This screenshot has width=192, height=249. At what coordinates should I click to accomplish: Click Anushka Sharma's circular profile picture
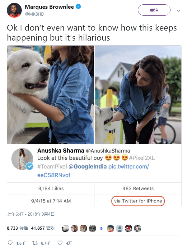pyautogui.click(x=22, y=159)
